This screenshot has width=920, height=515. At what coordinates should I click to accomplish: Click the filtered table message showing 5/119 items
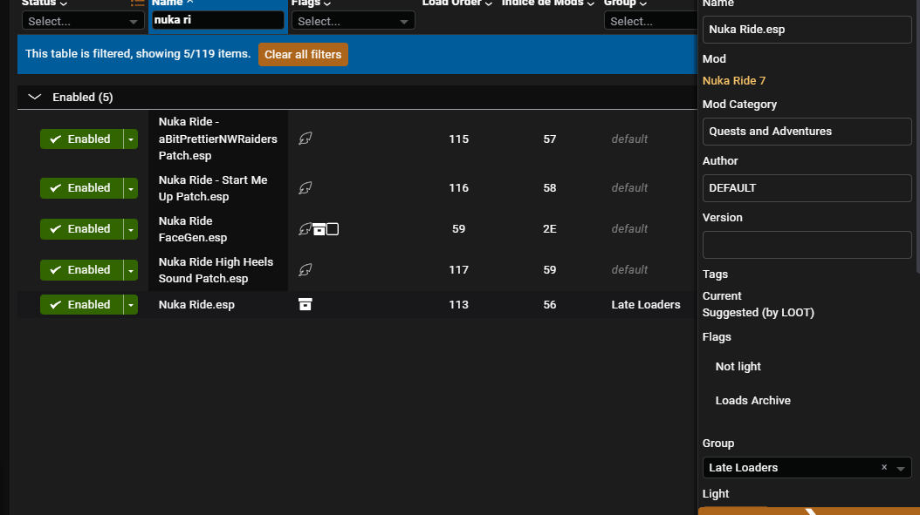coord(138,54)
